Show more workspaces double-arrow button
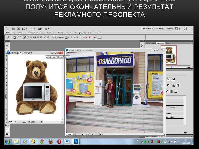199x149 pixels. tap(176, 29)
